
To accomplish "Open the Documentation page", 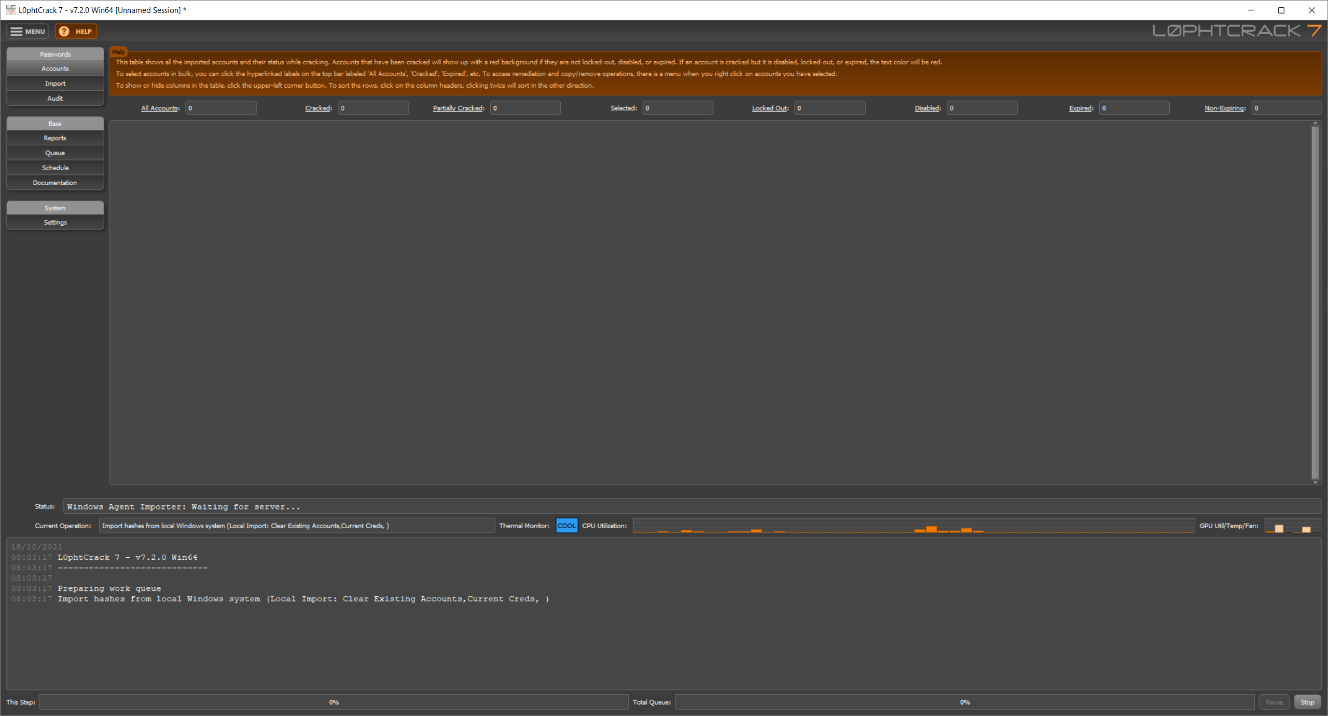I will (x=55, y=183).
